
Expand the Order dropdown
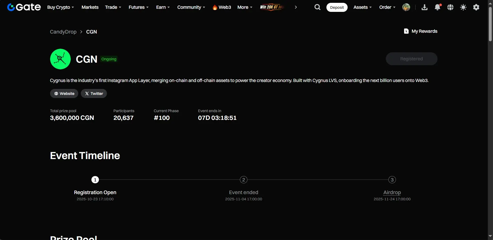point(387,7)
